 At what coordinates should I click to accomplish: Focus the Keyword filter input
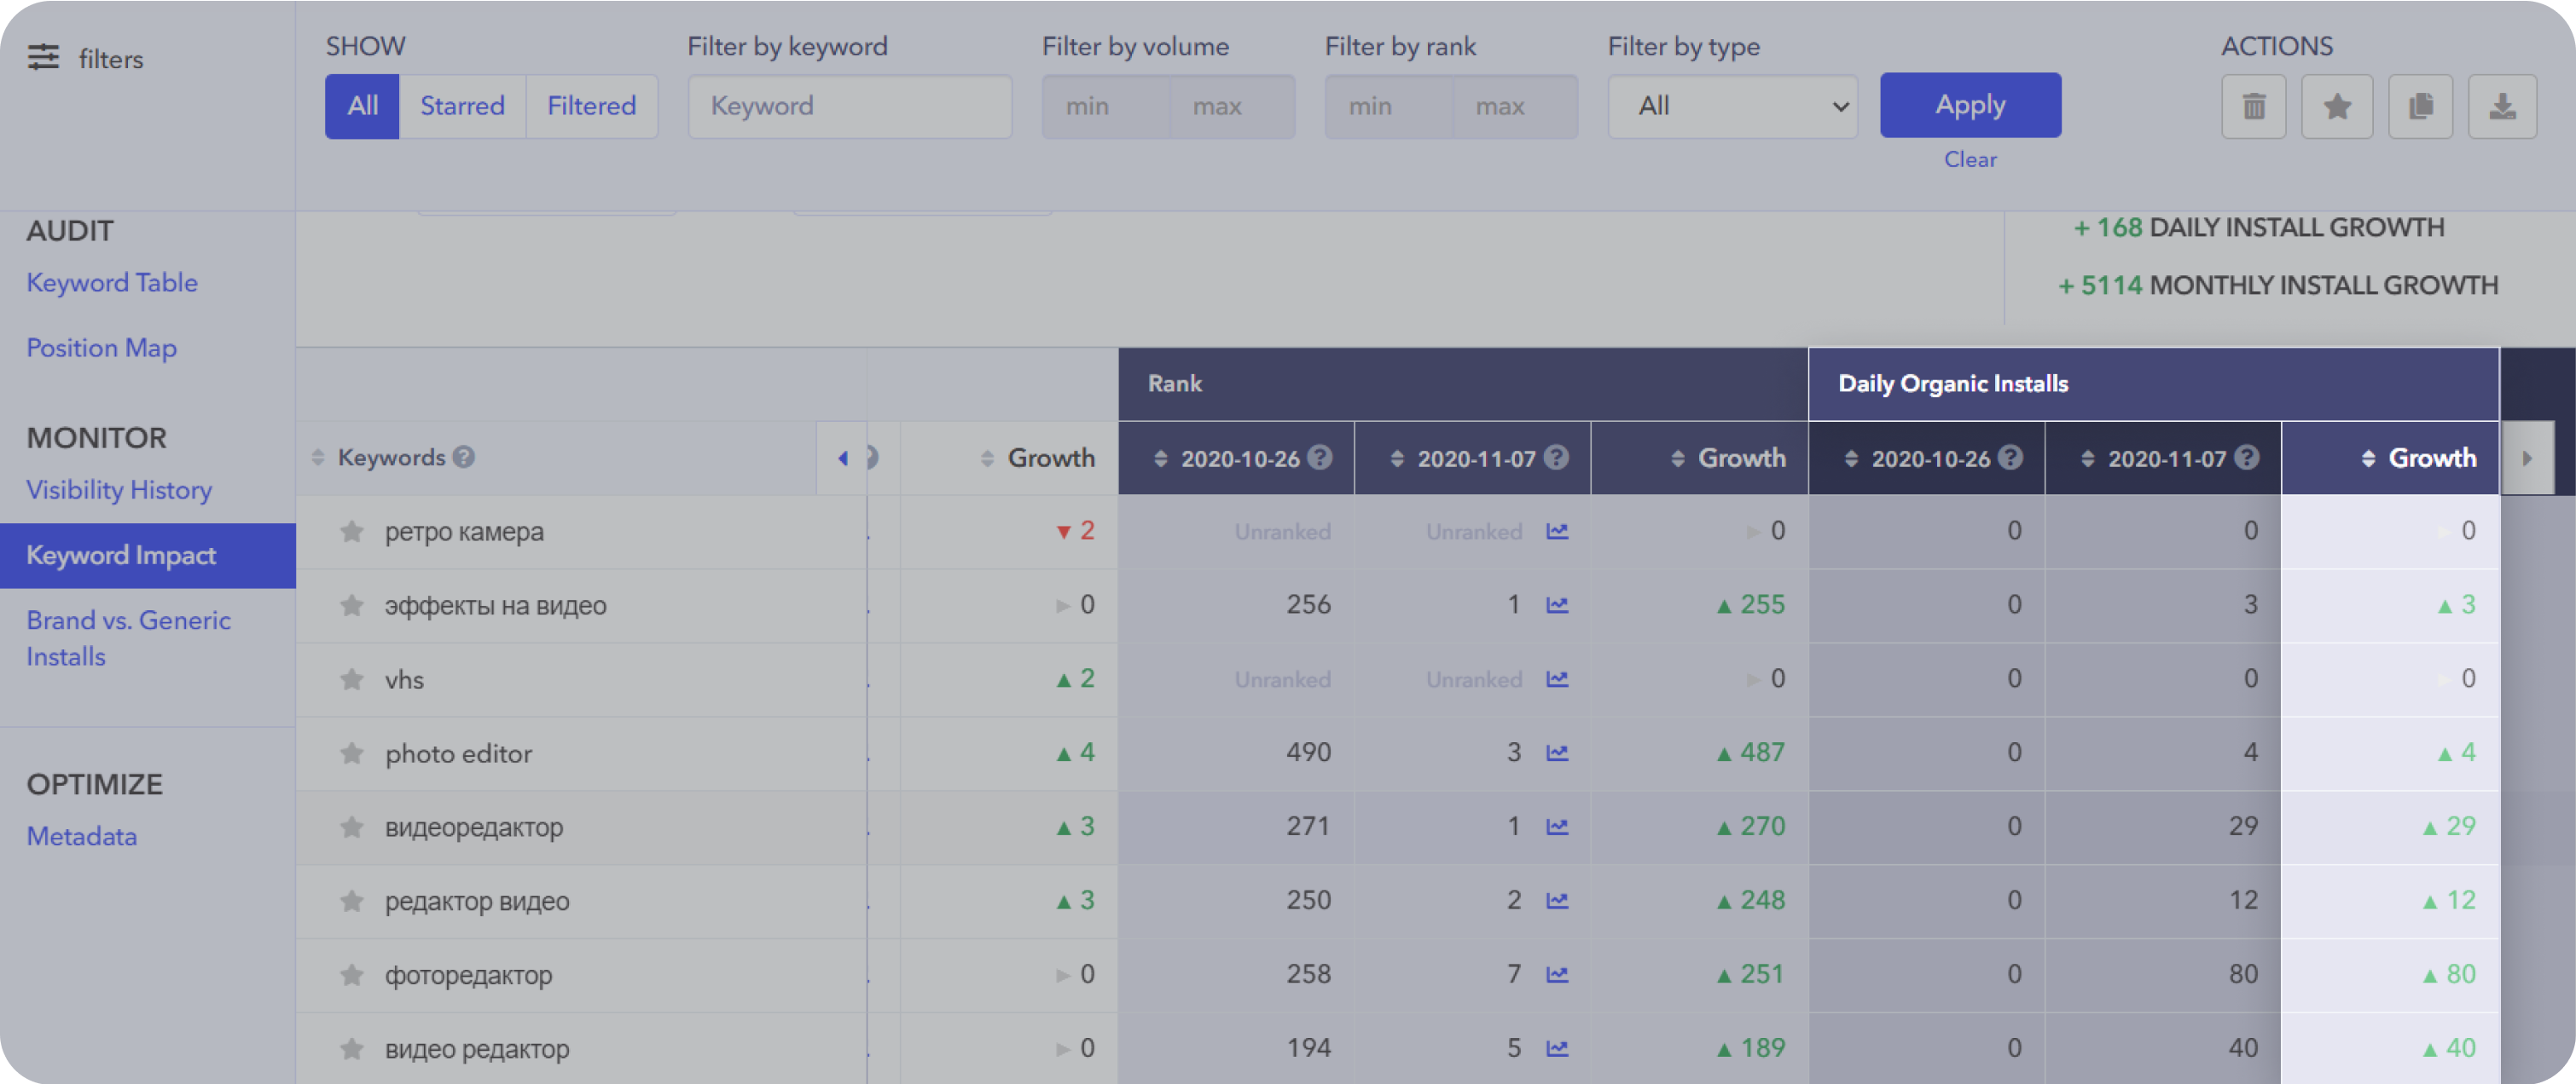click(850, 106)
